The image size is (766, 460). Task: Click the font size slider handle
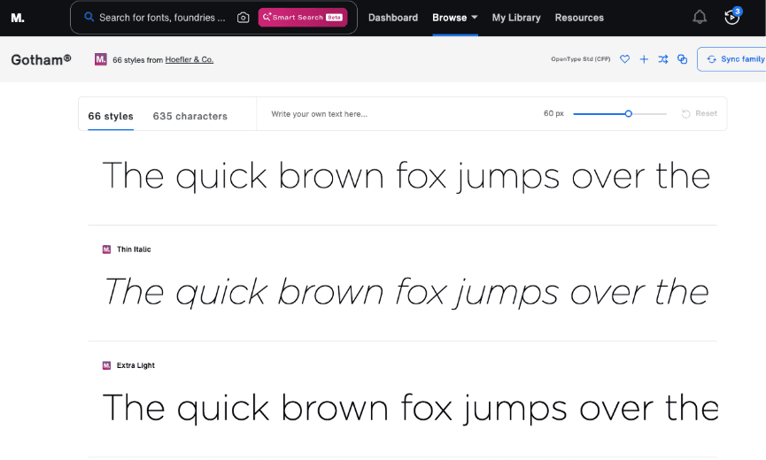point(629,113)
